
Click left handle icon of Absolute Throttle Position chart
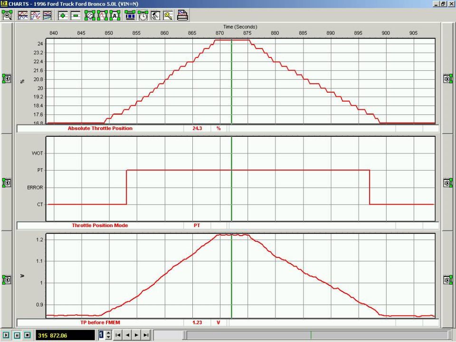coord(7,78)
